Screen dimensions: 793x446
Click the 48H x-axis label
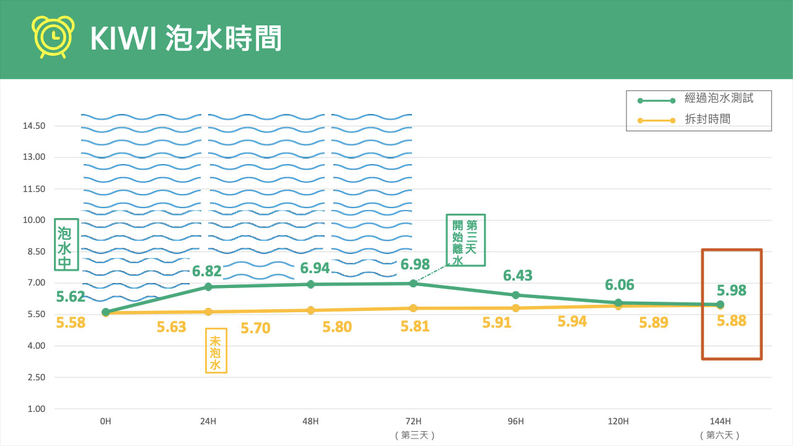coord(310,422)
